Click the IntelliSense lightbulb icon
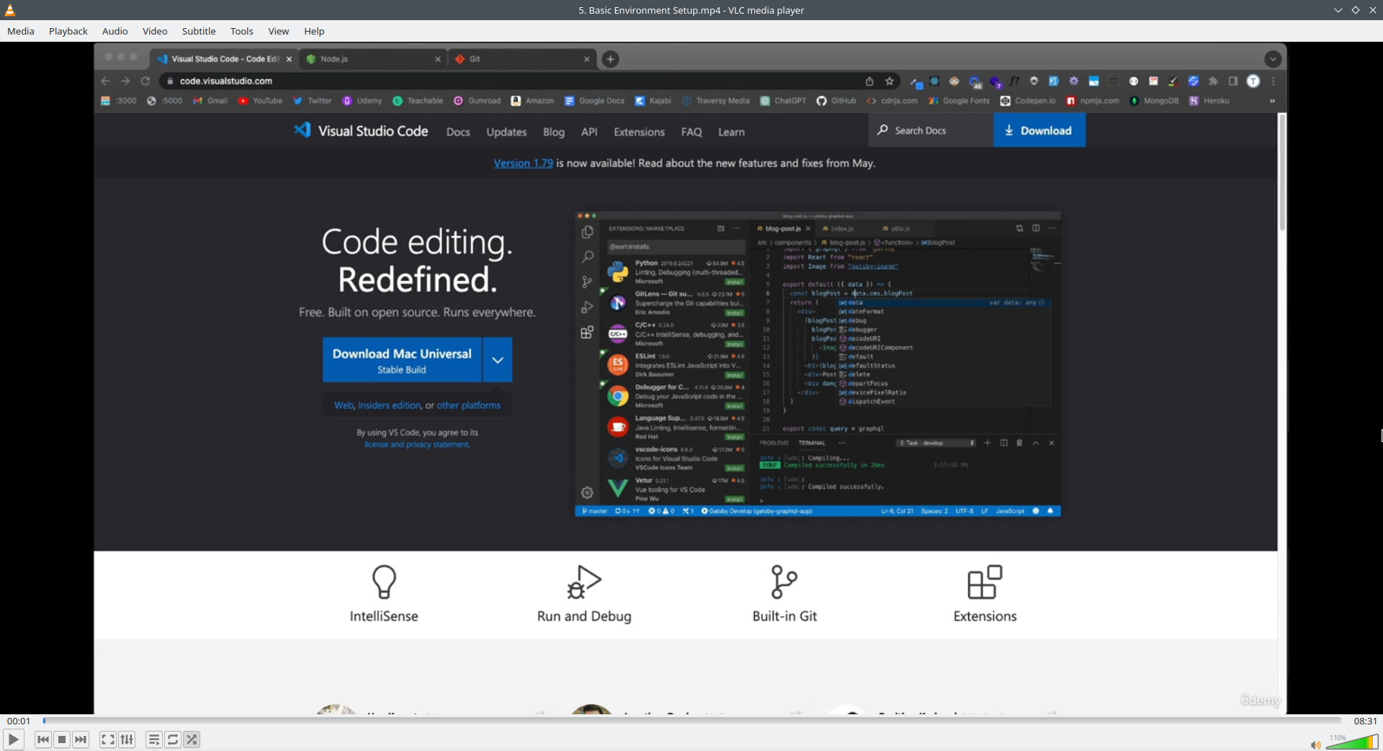Image resolution: width=1383 pixels, height=751 pixels. (384, 582)
